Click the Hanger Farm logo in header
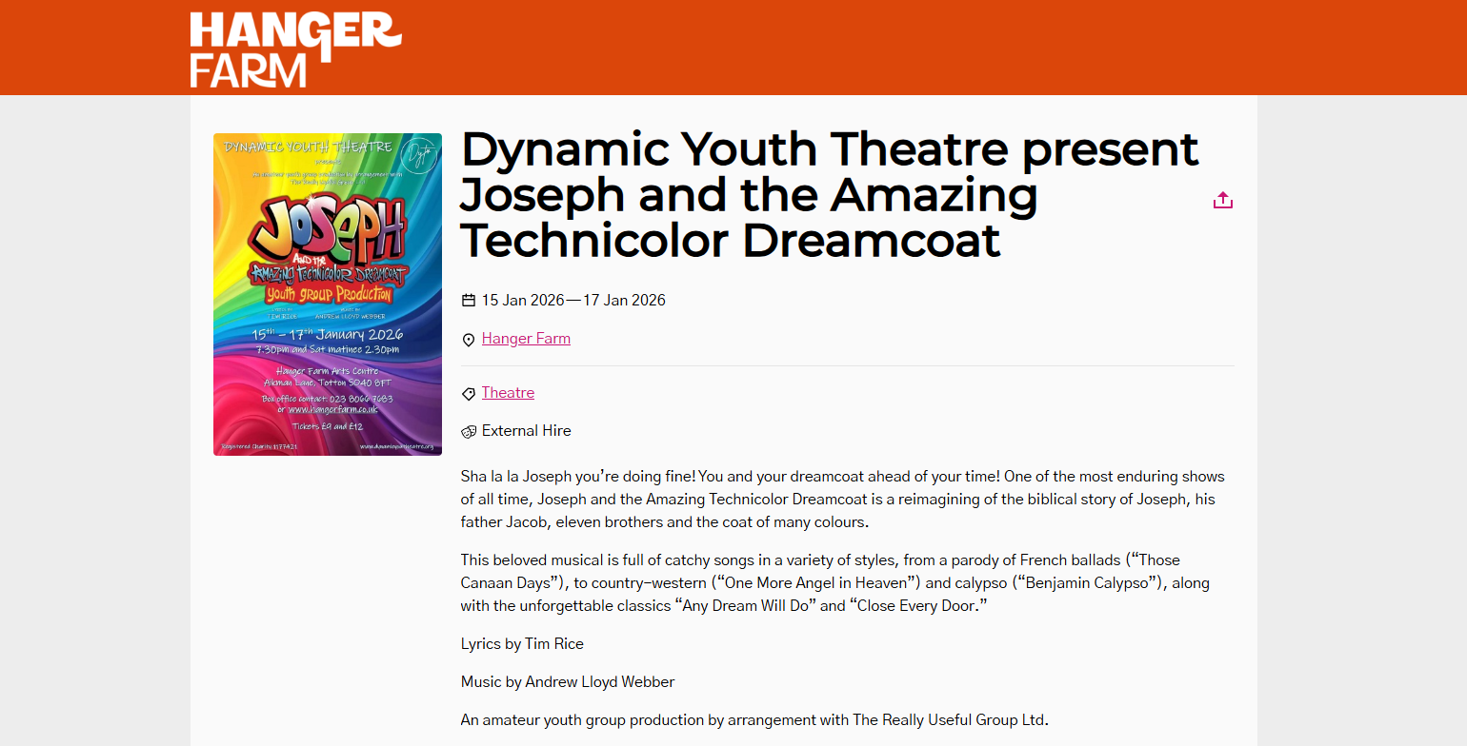Viewport: 1467px width, 746px height. 294,49
